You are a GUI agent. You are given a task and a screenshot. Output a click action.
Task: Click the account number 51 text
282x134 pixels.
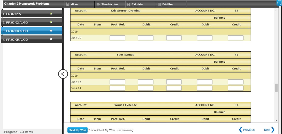click(236, 105)
